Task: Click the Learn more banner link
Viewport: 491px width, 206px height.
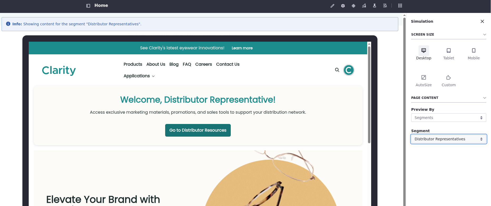Action: (242, 48)
